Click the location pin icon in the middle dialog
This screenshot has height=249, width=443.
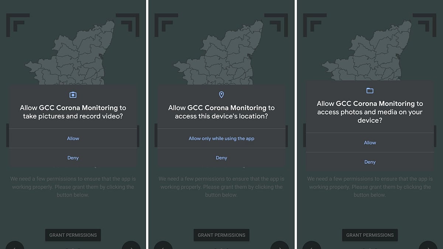pos(221,95)
